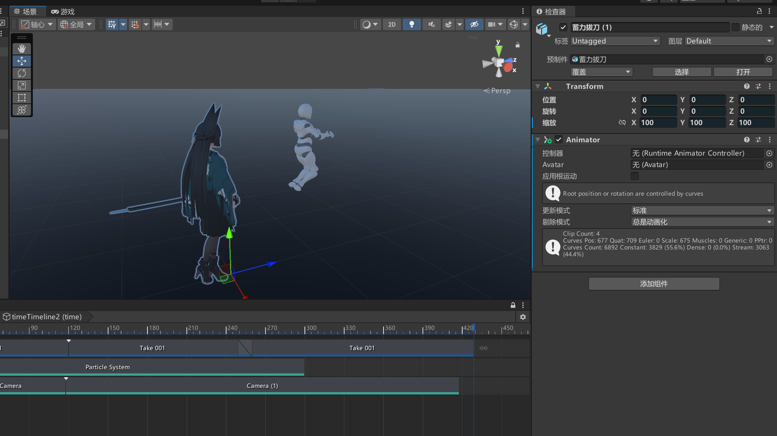Select the Scale tool
Screen dimensions: 777x436
coord(22,85)
